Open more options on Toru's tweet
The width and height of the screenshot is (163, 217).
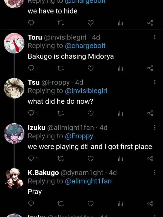(155, 37)
